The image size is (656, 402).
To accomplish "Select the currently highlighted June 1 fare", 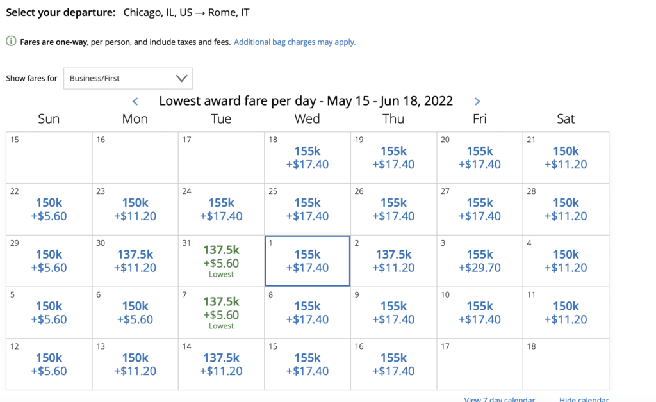I will (307, 261).
